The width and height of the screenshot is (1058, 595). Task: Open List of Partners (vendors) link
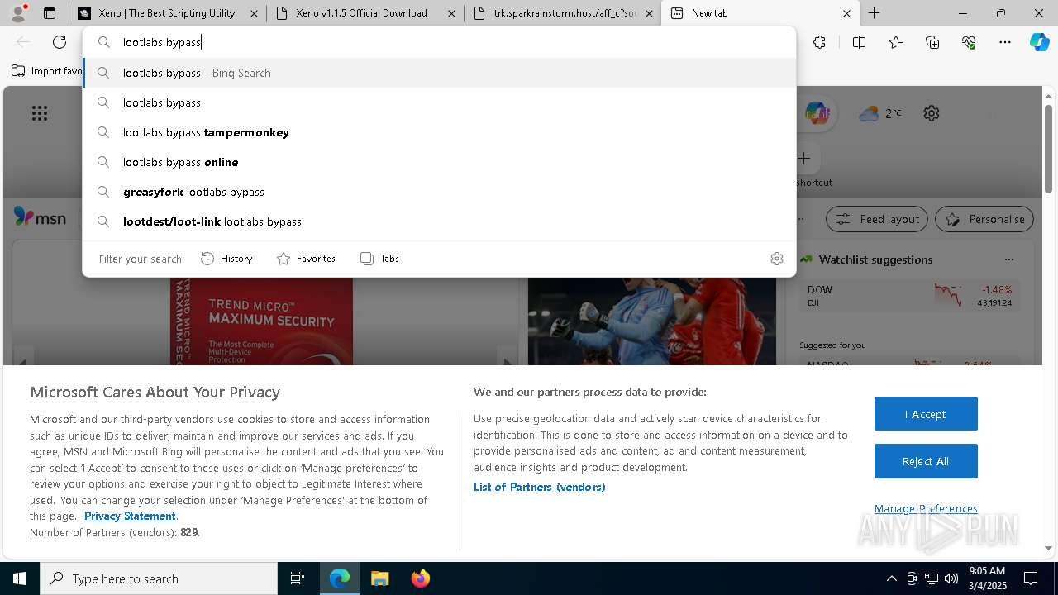pos(539,487)
